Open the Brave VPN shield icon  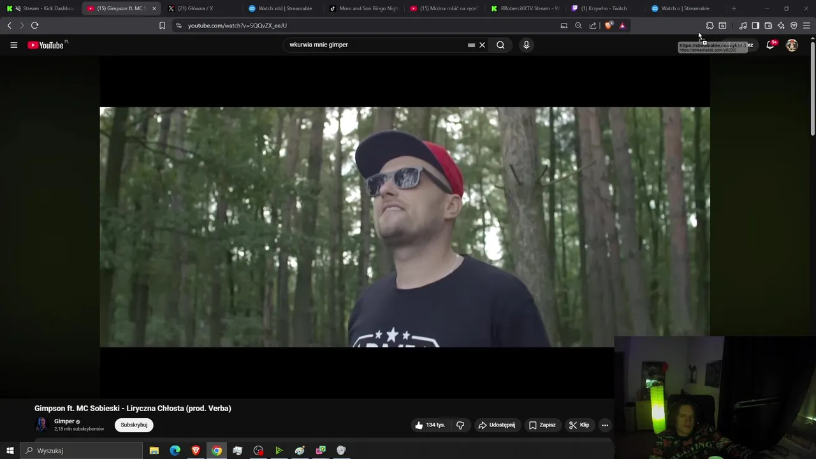click(x=794, y=25)
